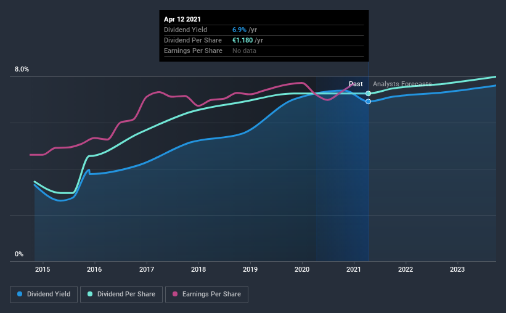This screenshot has height=313, width=506.
Task: Click the blue Dividend Yield legend dot
Action: [20, 294]
